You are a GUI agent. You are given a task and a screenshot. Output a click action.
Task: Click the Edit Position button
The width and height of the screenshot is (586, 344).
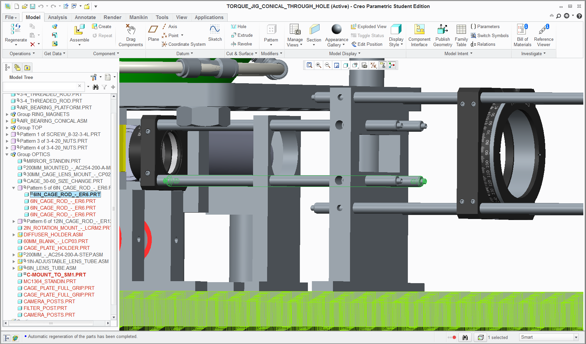(x=367, y=44)
